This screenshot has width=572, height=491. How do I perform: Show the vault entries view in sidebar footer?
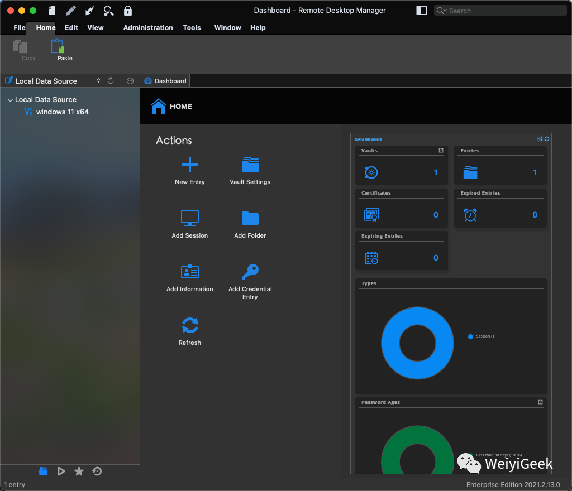point(43,471)
